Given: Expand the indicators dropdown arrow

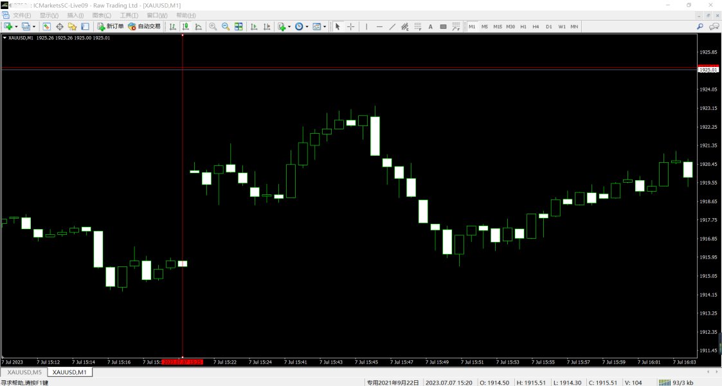Looking at the screenshot, I should tap(289, 27).
